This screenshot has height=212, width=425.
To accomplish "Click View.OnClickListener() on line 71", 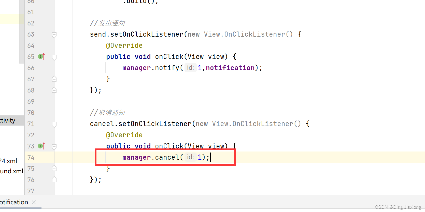I will click(257, 124).
